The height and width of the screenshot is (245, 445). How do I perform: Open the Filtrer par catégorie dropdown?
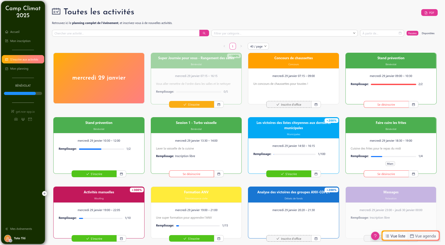pyautogui.click(x=284, y=33)
